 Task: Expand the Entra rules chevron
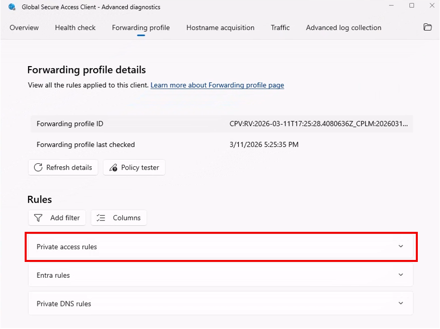401,275
